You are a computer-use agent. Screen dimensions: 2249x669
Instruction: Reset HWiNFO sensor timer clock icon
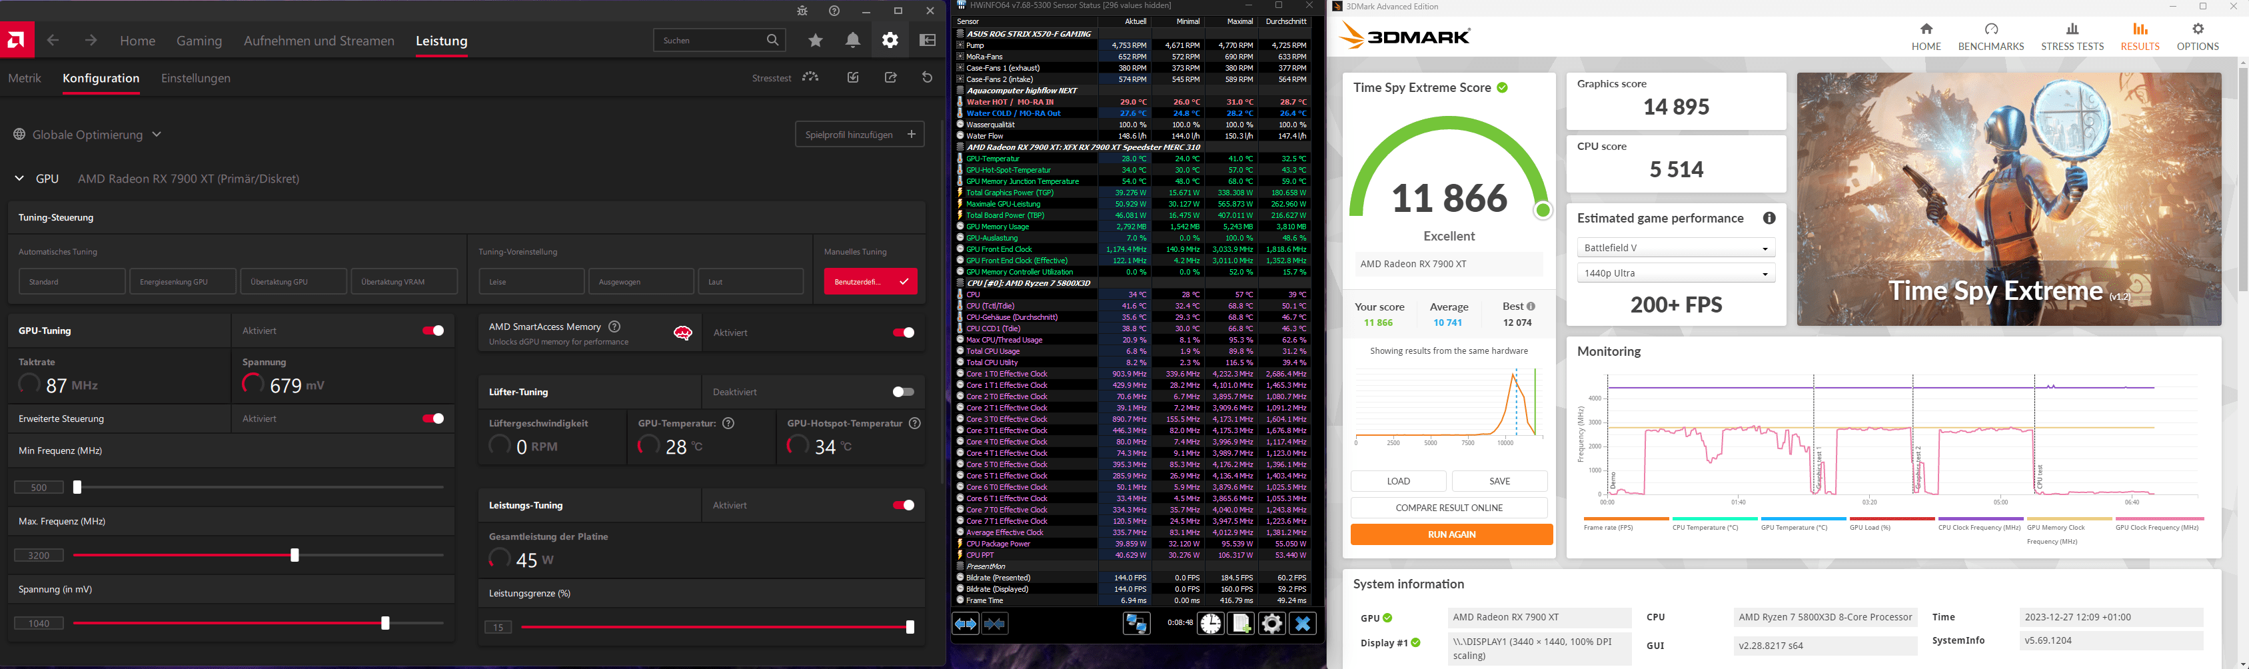point(1210,624)
